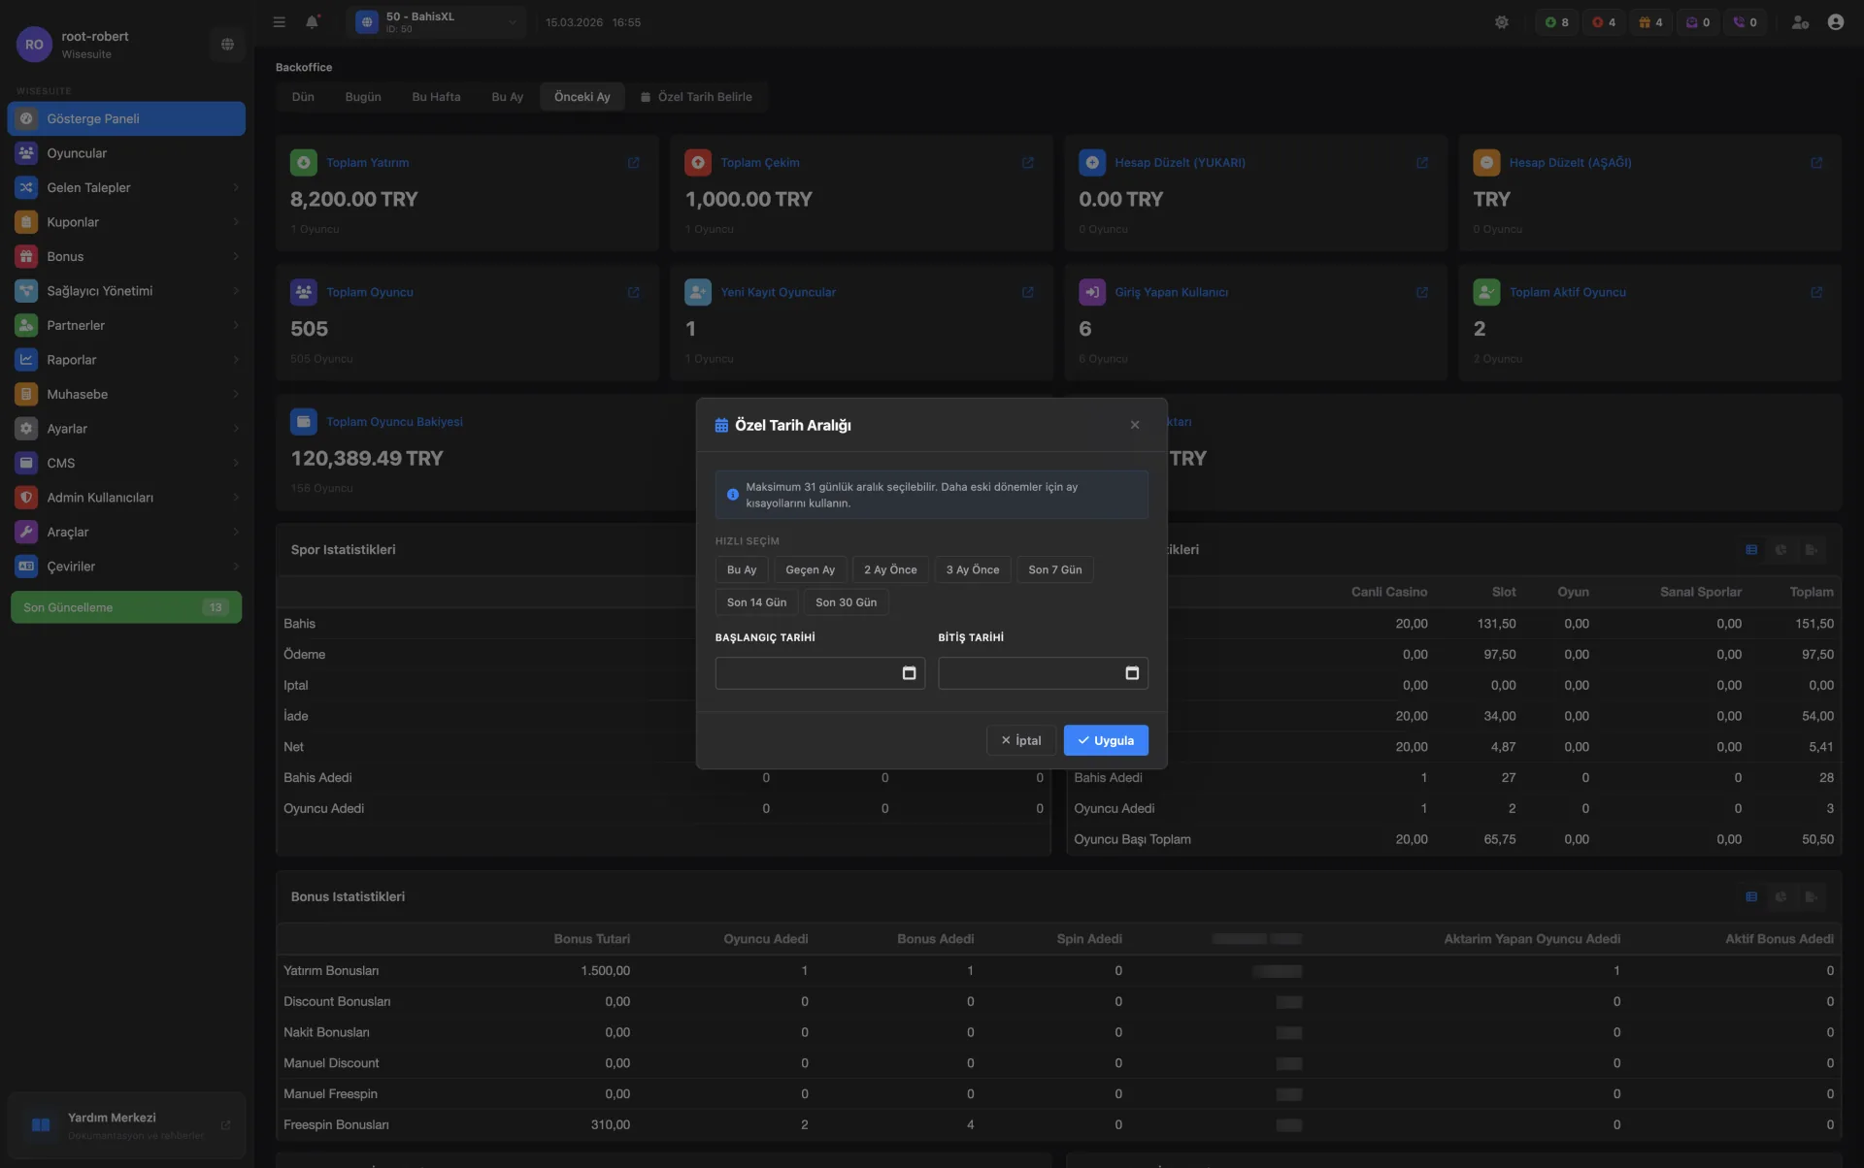Viewport: 1864px width, 1168px height.
Task: Click calendar icon in Bitiş Tarihi field
Action: [x=1132, y=673]
